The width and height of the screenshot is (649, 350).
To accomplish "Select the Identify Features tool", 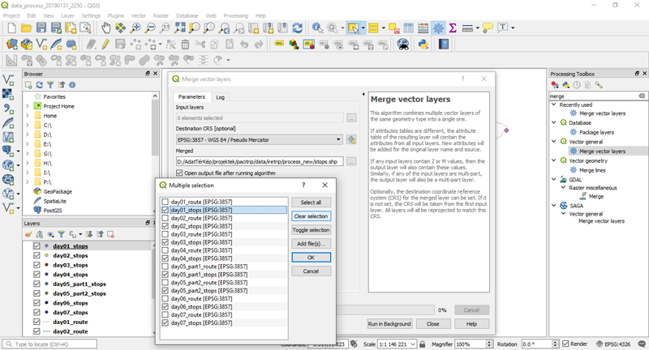I will click(x=317, y=28).
